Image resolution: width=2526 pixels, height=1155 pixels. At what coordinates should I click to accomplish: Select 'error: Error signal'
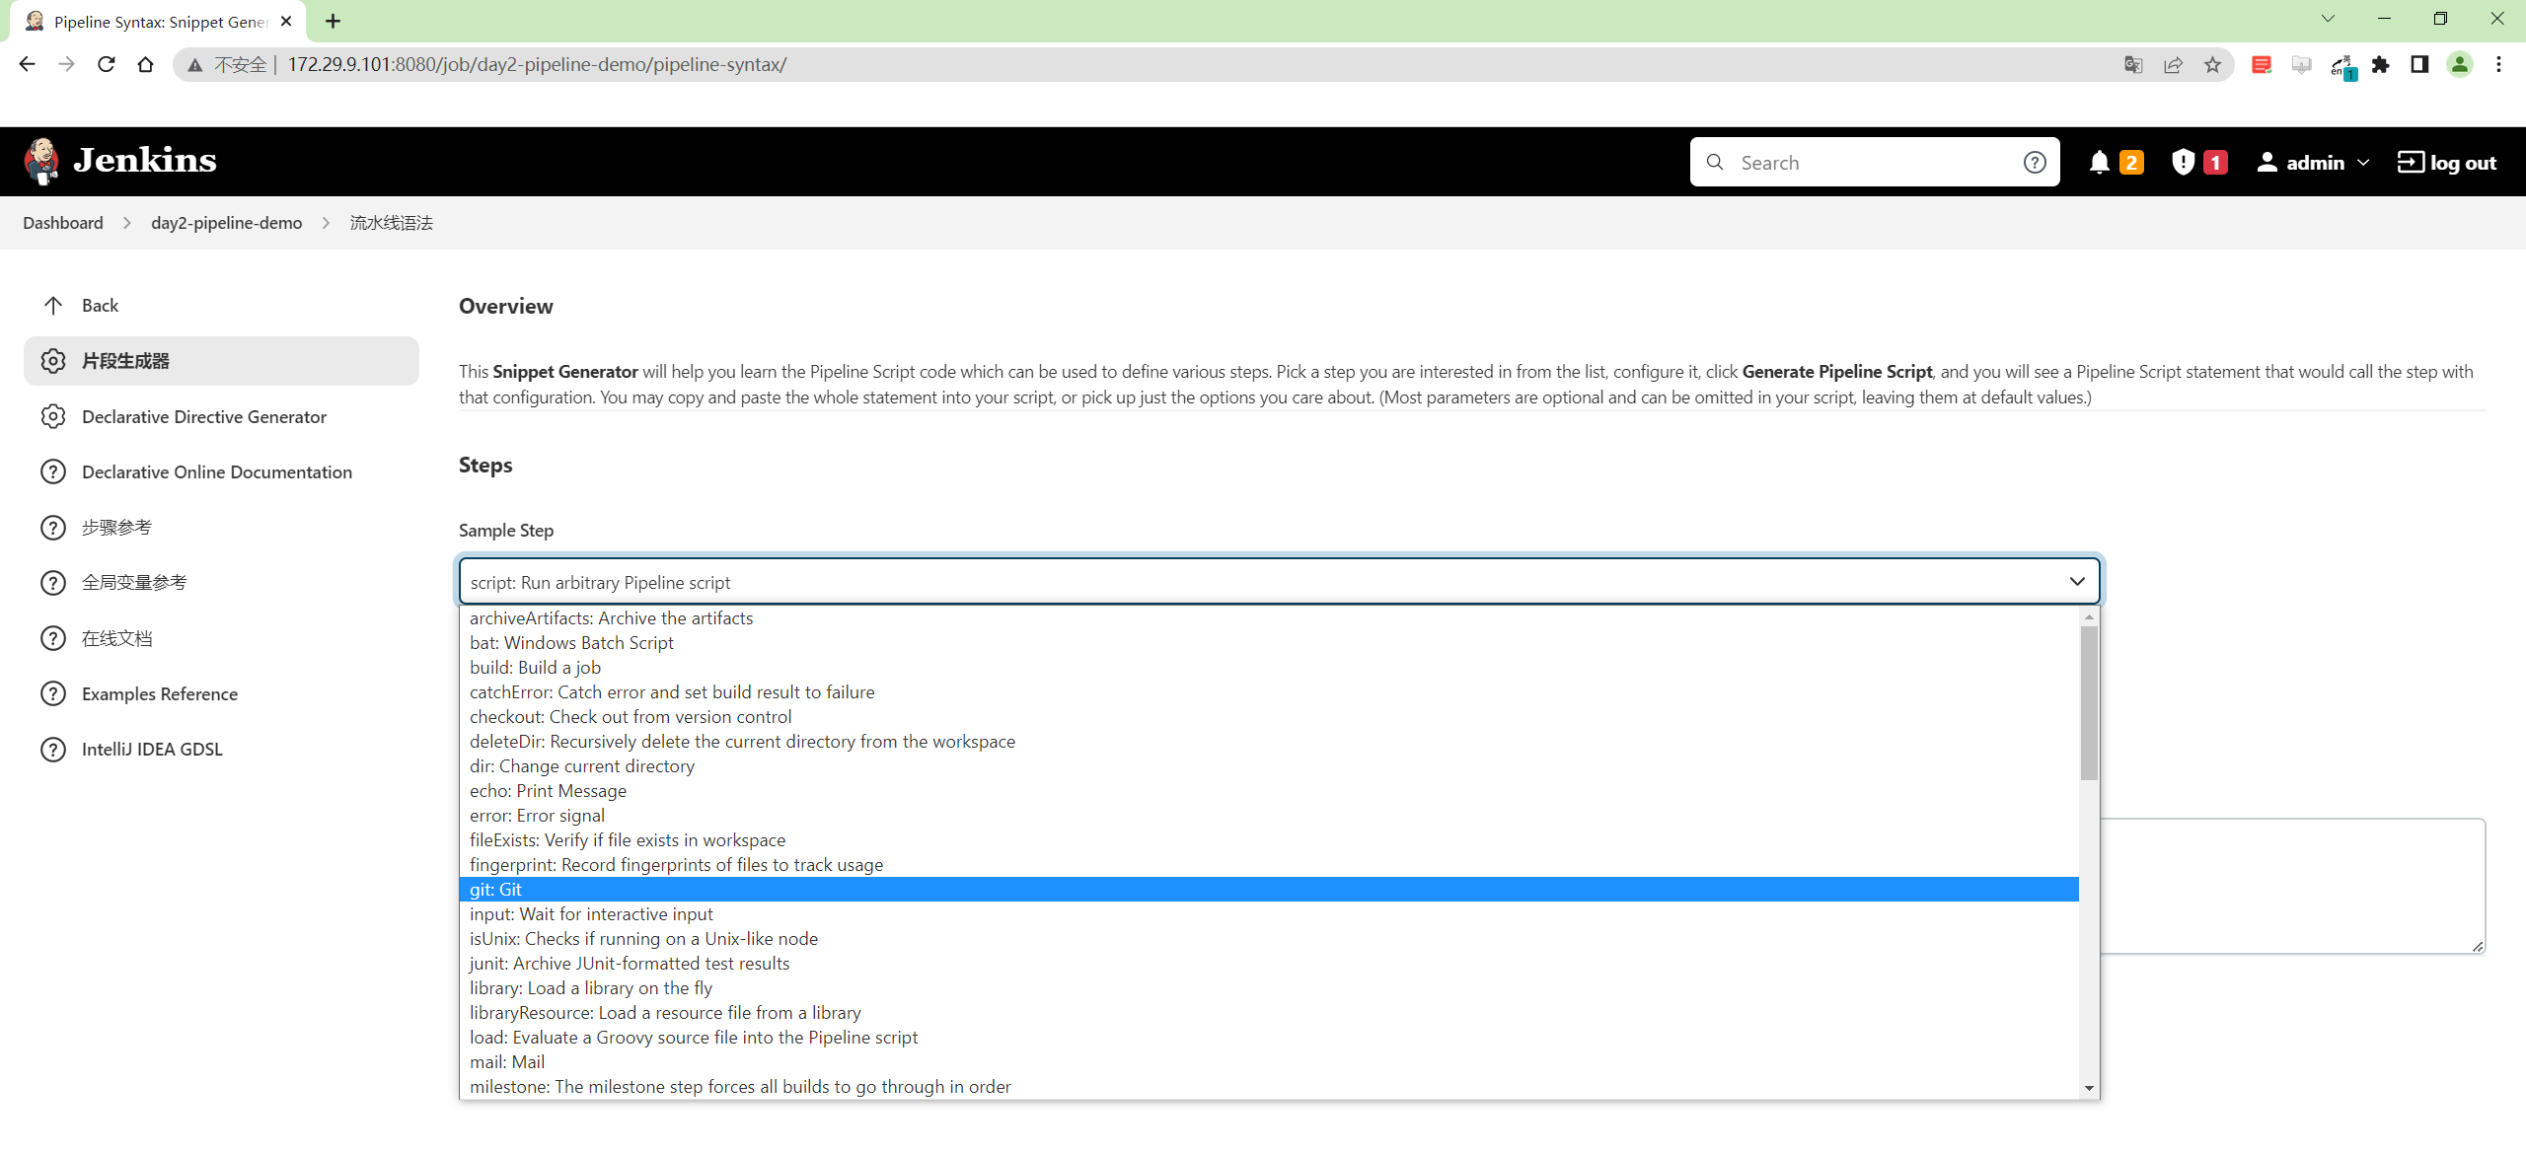point(1269,816)
